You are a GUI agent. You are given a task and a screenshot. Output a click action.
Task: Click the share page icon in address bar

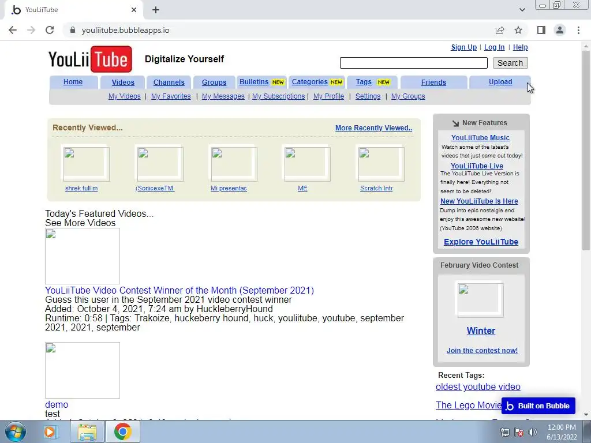coord(500,30)
